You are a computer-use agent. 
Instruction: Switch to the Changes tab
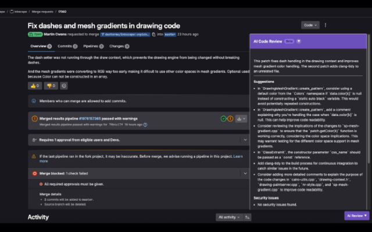tap(118, 46)
